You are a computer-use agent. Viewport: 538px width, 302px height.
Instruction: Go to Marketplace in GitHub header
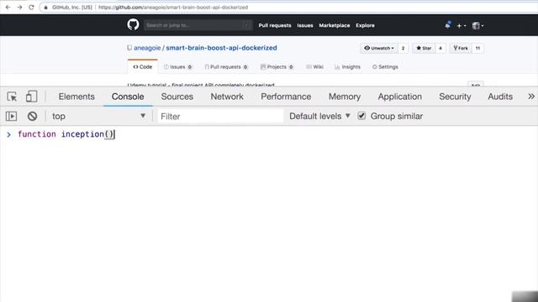point(335,25)
